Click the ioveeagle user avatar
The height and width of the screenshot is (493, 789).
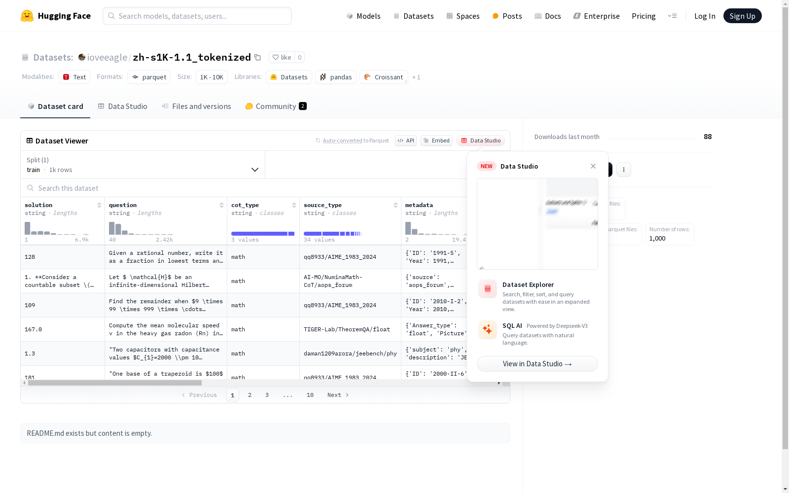coord(82,57)
